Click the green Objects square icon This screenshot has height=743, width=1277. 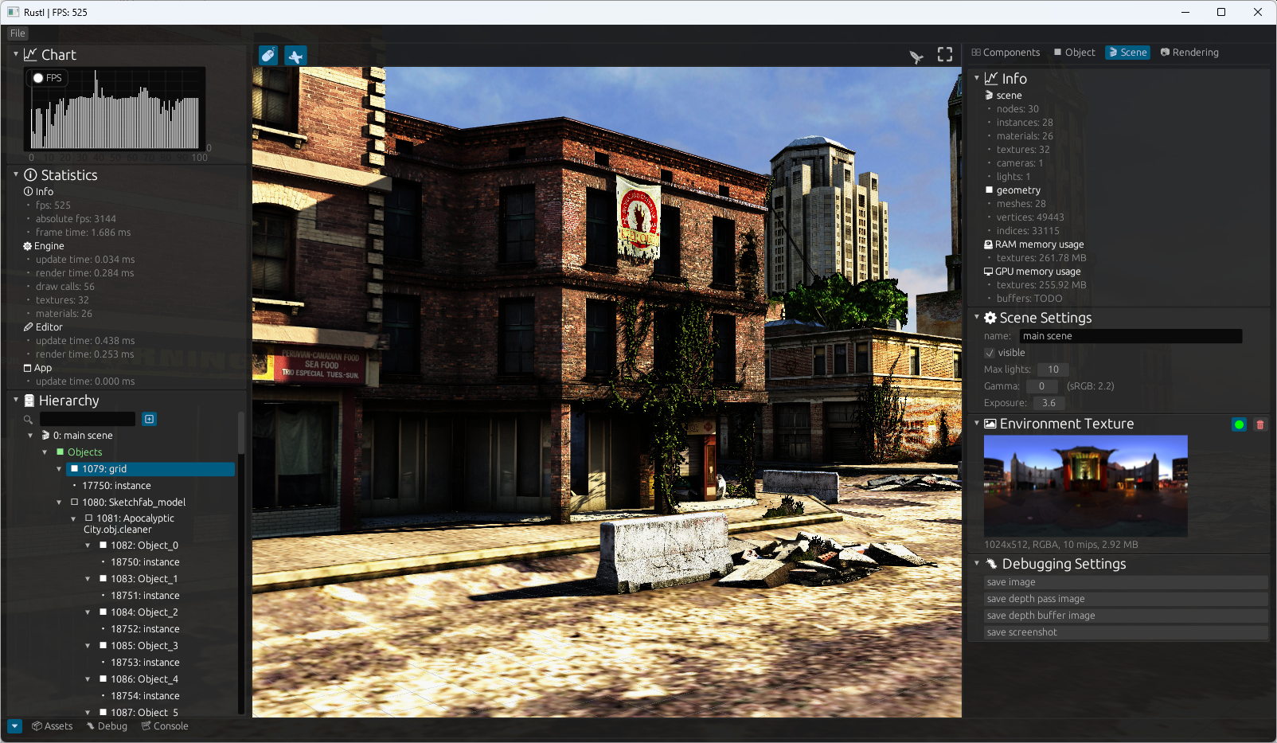tap(60, 452)
